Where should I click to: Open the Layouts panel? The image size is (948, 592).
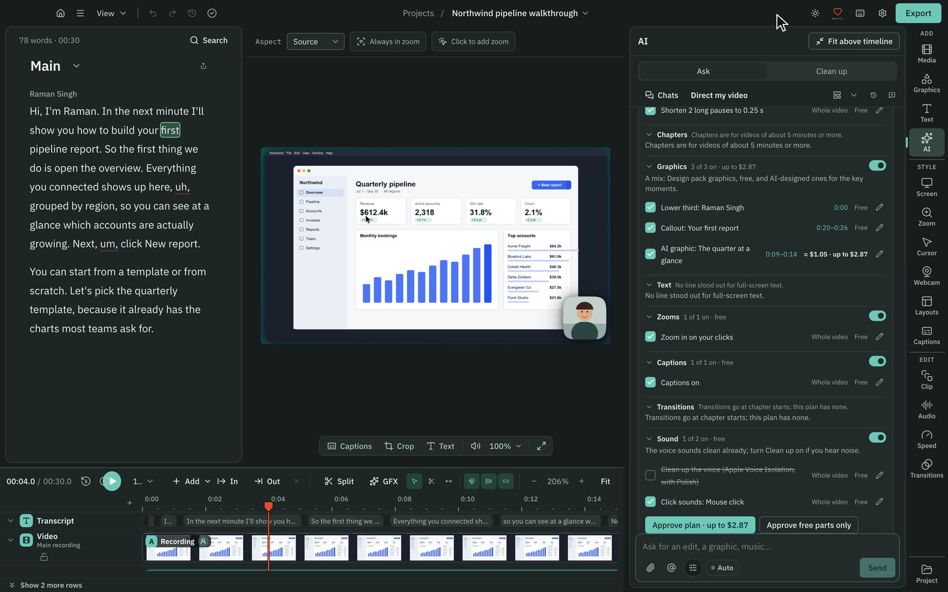point(927,306)
